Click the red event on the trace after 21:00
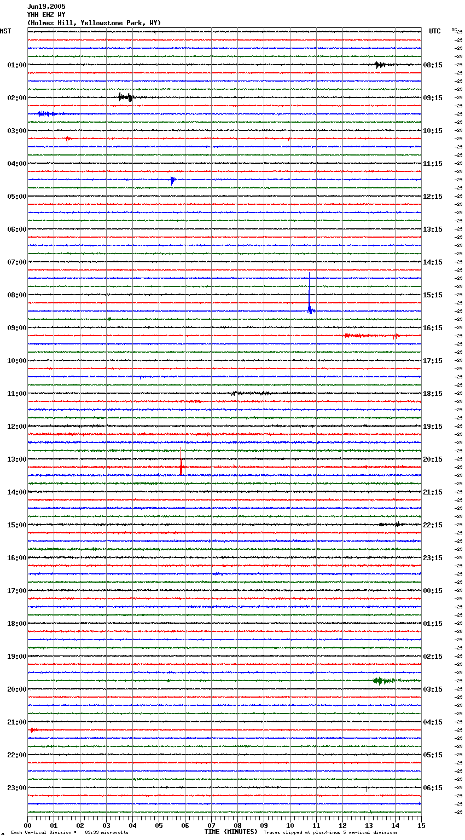Image resolution: width=465 pixels, height=840 pixels. point(33,730)
